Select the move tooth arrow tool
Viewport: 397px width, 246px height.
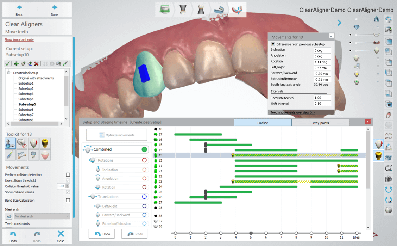[x=10, y=143]
